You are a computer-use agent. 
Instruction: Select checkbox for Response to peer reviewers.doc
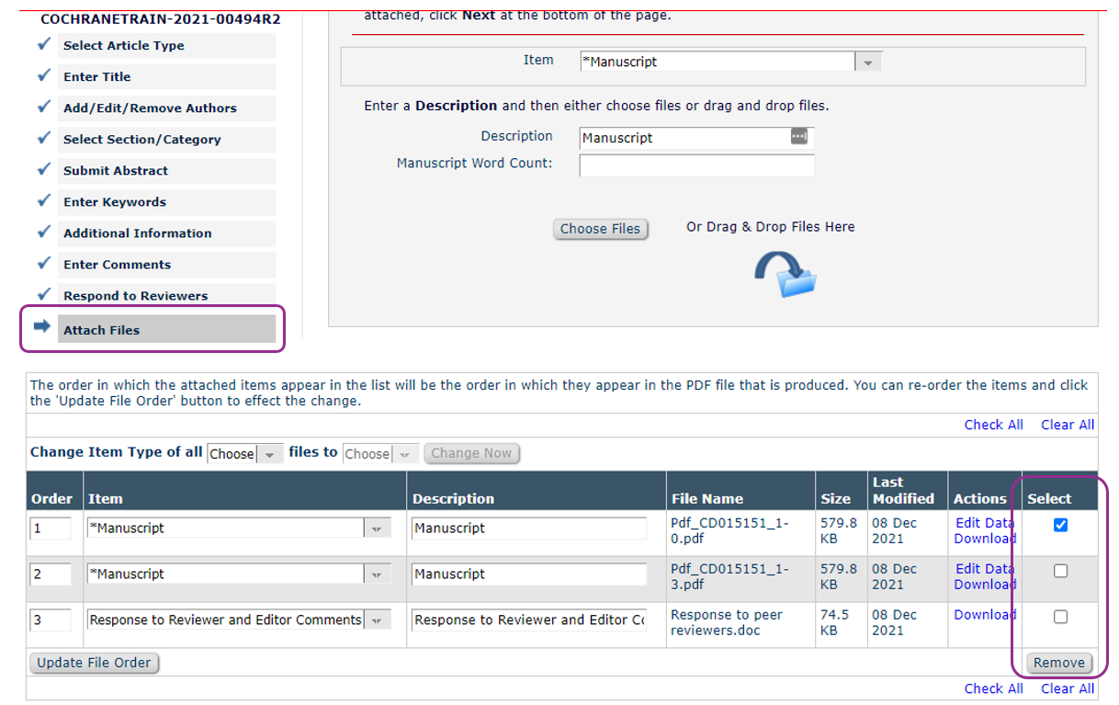1060,617
